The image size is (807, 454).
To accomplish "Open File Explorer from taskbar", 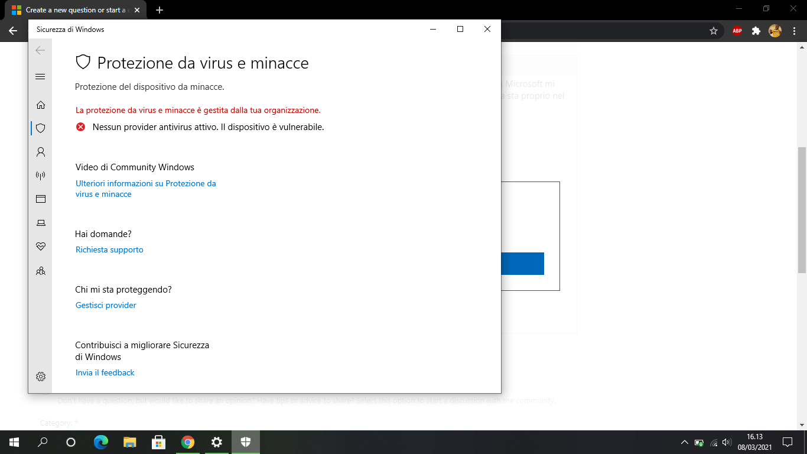I will (x=130, y=442).
